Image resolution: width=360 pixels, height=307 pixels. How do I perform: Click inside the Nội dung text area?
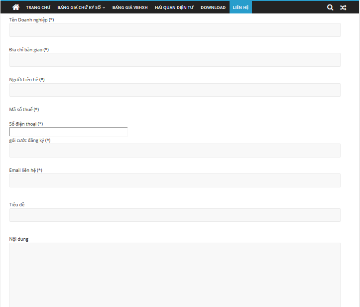[x=175, y=274]
